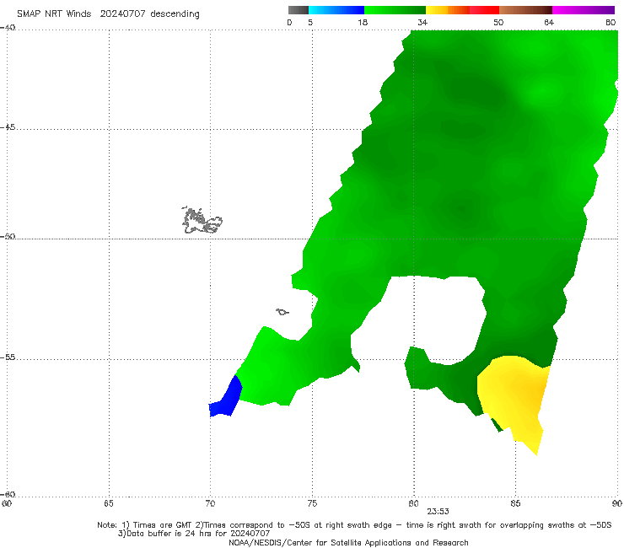The height and width of the screenshot is (548, 624).
Task: Click the color bar label '64'
Action: [x=549, y=22]
